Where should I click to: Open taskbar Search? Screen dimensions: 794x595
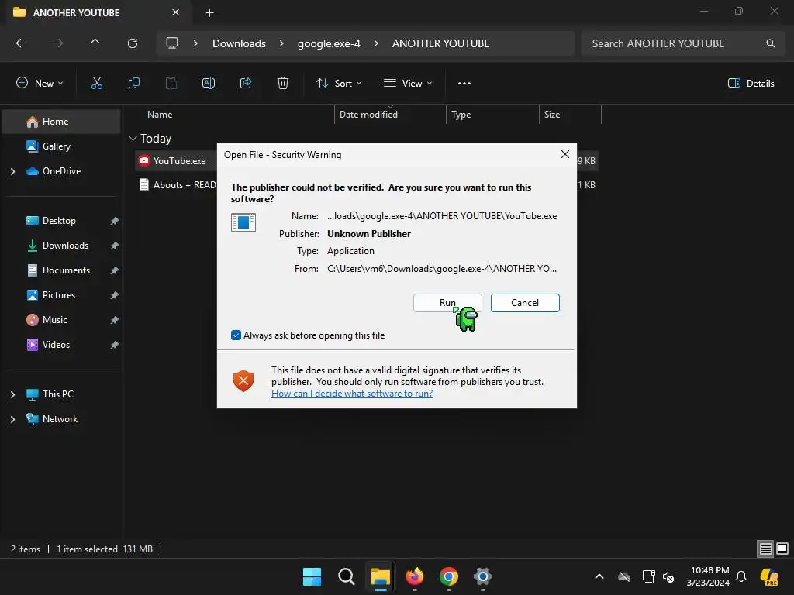(x=347, y=576)
